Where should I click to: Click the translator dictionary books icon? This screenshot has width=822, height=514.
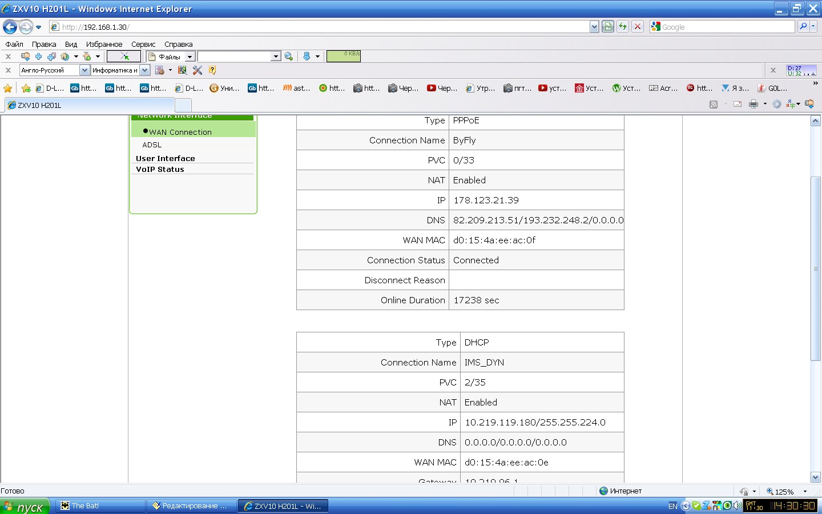[x=182, y=70]
